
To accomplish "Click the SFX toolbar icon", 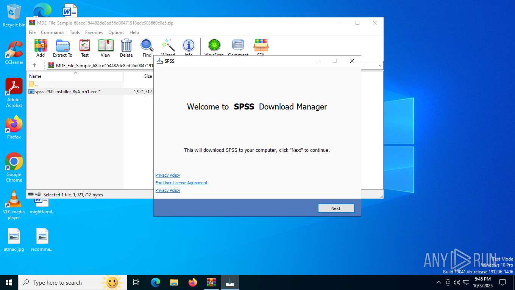I will coord(261,47).
